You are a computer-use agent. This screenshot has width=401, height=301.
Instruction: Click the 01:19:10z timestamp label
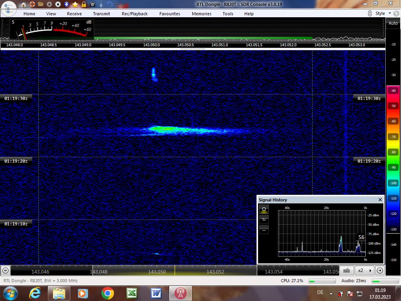coord(16,224)
